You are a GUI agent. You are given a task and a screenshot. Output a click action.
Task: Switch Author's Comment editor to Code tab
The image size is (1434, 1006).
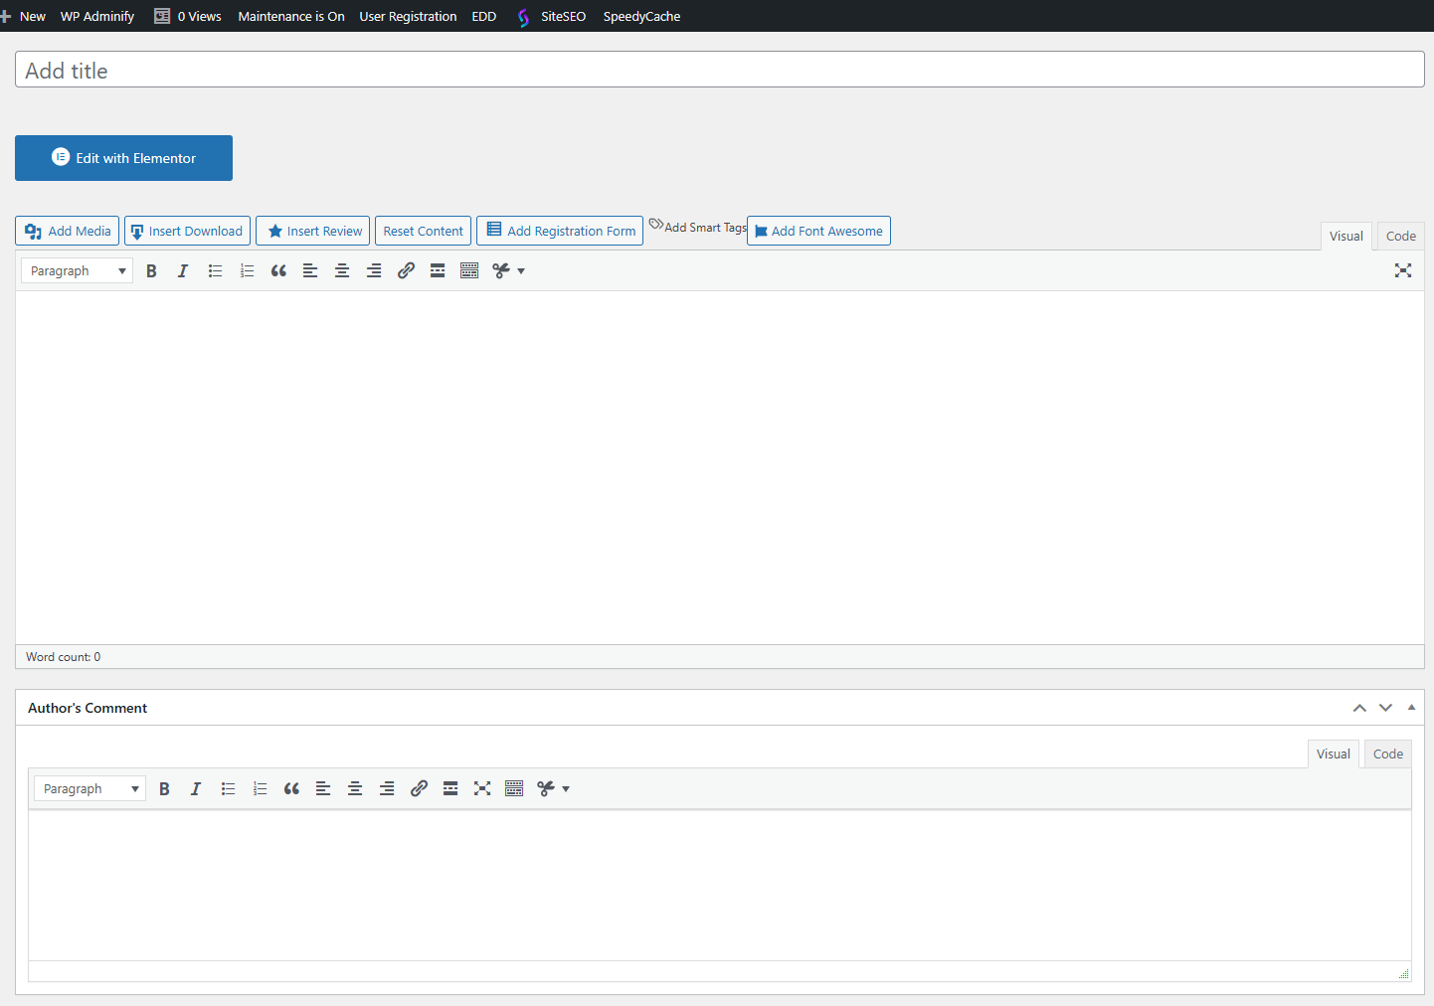(x=1387, y=754)
